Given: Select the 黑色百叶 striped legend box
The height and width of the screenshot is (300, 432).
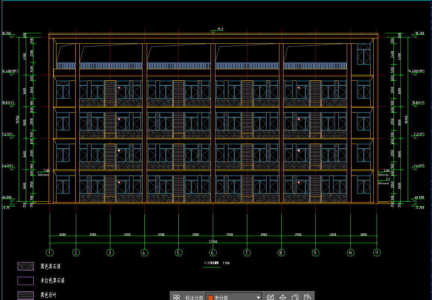Looking at the screenshot, I should [26, 295].
